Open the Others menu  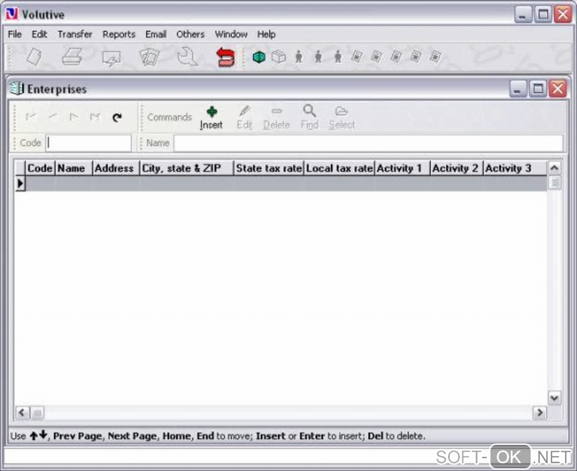190,34
